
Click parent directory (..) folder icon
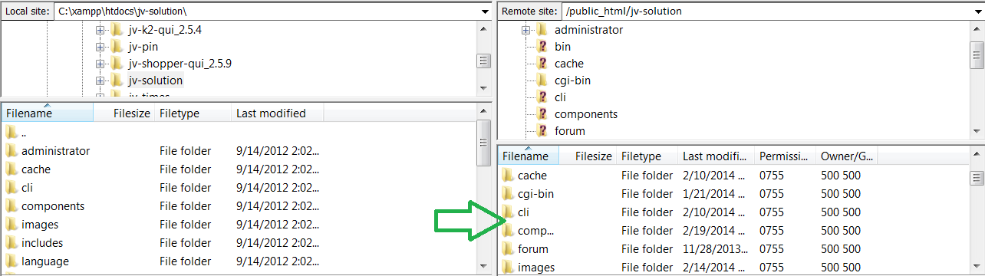(x=11, y=133)
